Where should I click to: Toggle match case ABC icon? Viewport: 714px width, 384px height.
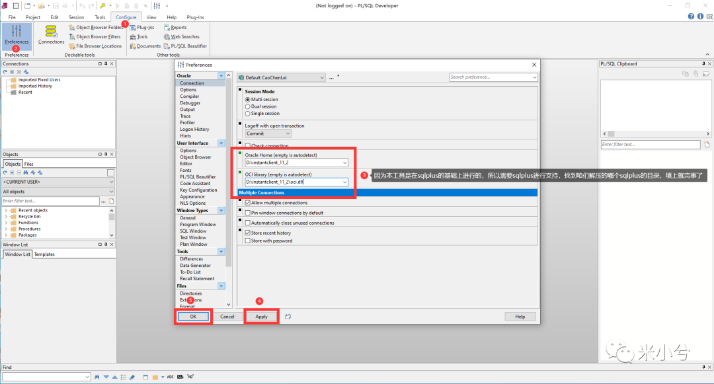pos(171,377)
